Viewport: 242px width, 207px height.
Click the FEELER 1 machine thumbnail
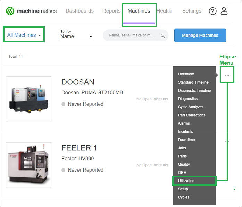28,165
